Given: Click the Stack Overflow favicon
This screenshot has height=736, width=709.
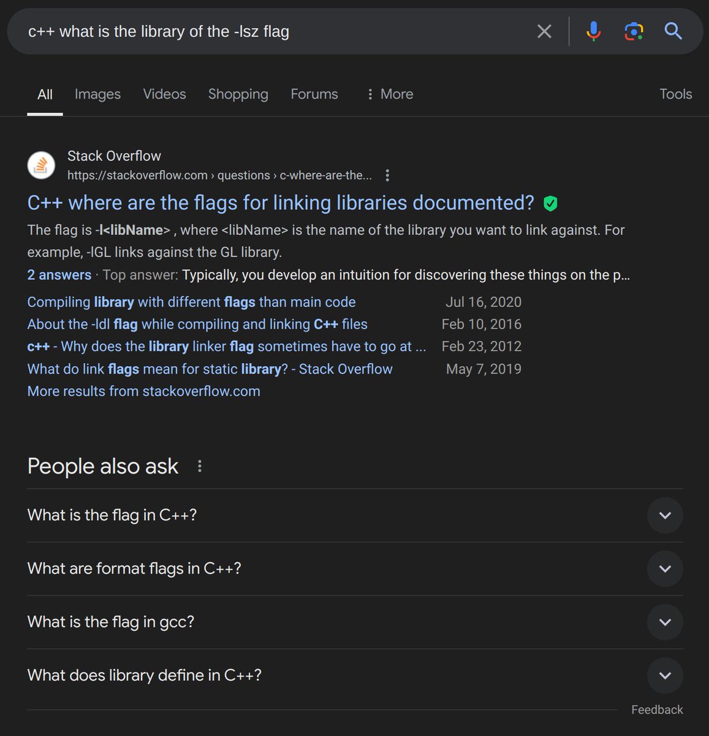Looking at the screenshot, I should tap(42, 165).
